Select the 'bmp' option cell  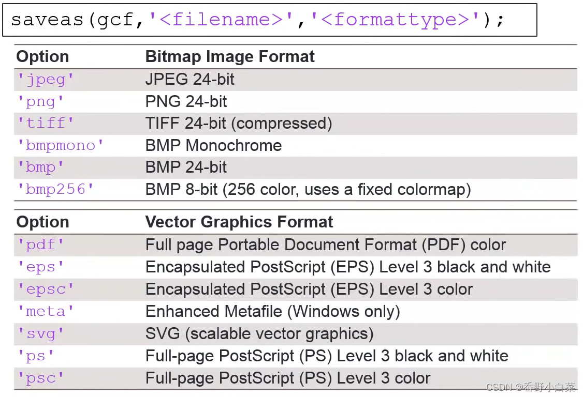pyautogui.click(x=40, y=167)
